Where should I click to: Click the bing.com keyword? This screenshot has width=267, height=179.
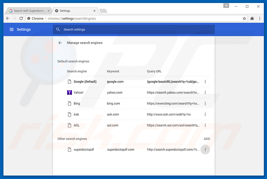tap(114, 103)
